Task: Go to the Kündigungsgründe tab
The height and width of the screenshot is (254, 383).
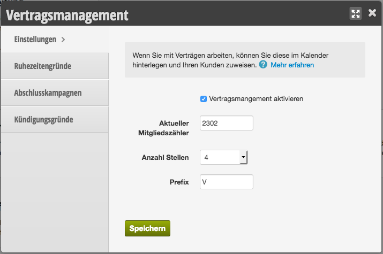Action: 55,120
